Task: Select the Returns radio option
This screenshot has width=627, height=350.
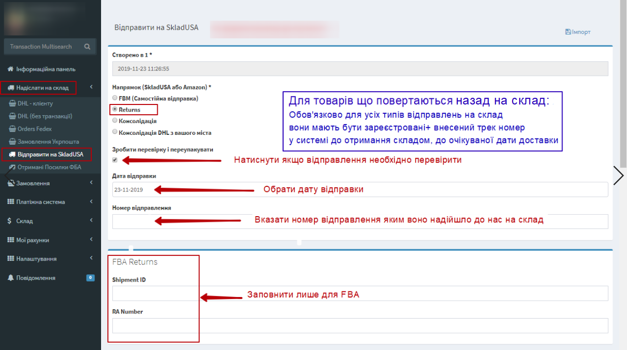Action: coord(115,110)
